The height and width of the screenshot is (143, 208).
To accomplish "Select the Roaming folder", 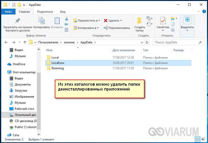I will click(118, 68).
